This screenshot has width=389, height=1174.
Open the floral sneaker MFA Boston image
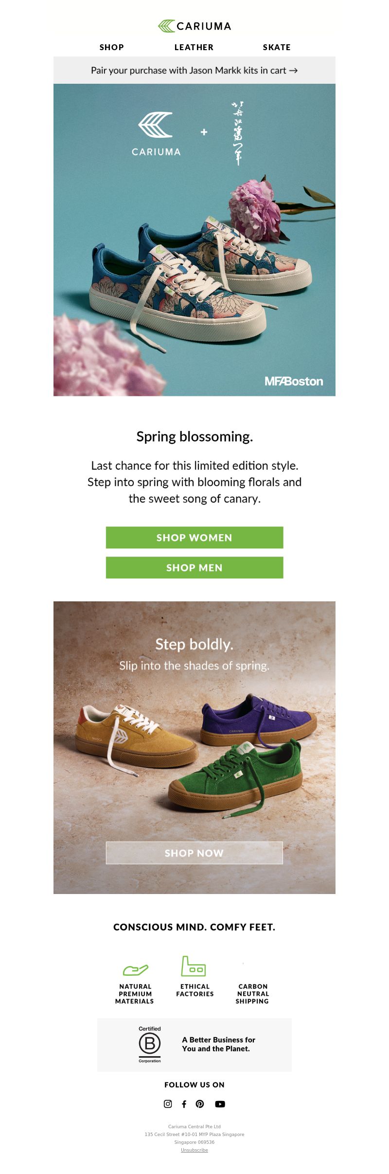click(x=194, y=240)
